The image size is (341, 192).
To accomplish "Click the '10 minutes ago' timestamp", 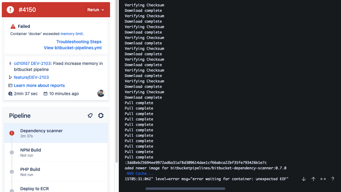I will [x=64, y=94].
